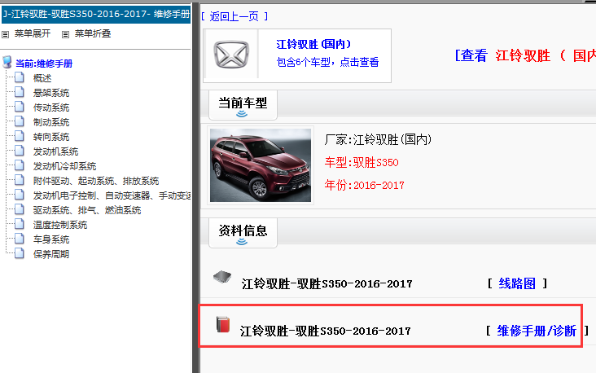Expand all menus with 菜单展开

coord(33,34)
